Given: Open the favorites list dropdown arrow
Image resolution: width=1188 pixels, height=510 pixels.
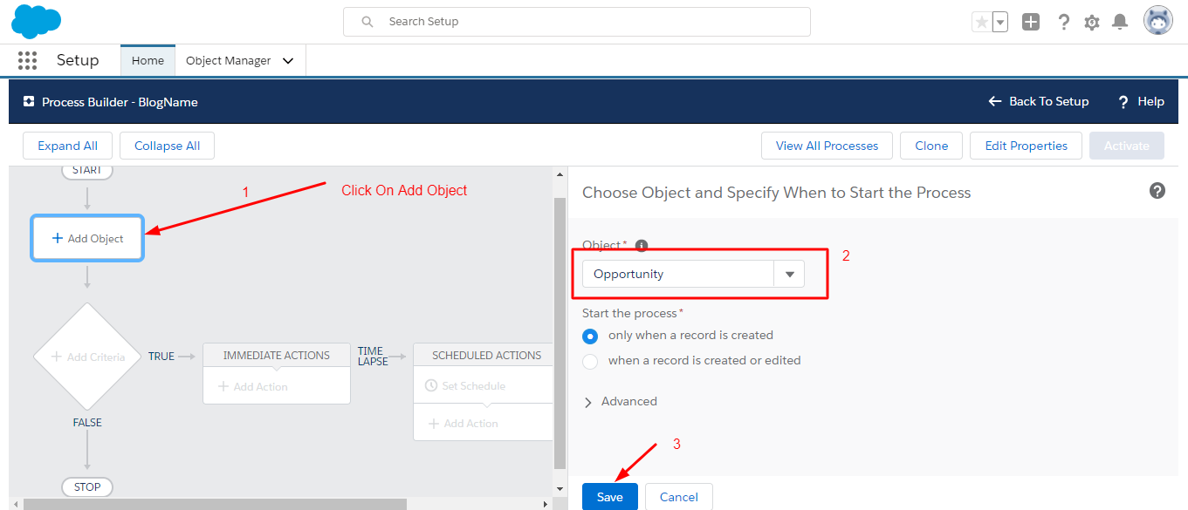Looking at the screenshot, I should click(x=1000, y=22).
